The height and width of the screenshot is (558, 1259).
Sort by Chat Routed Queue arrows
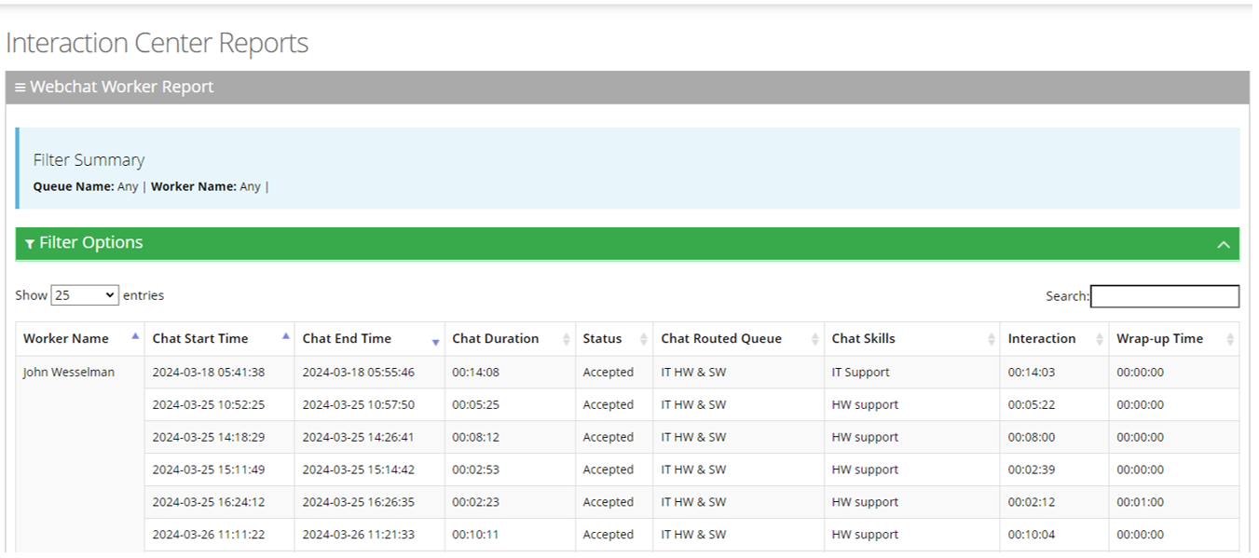point(815,339)
